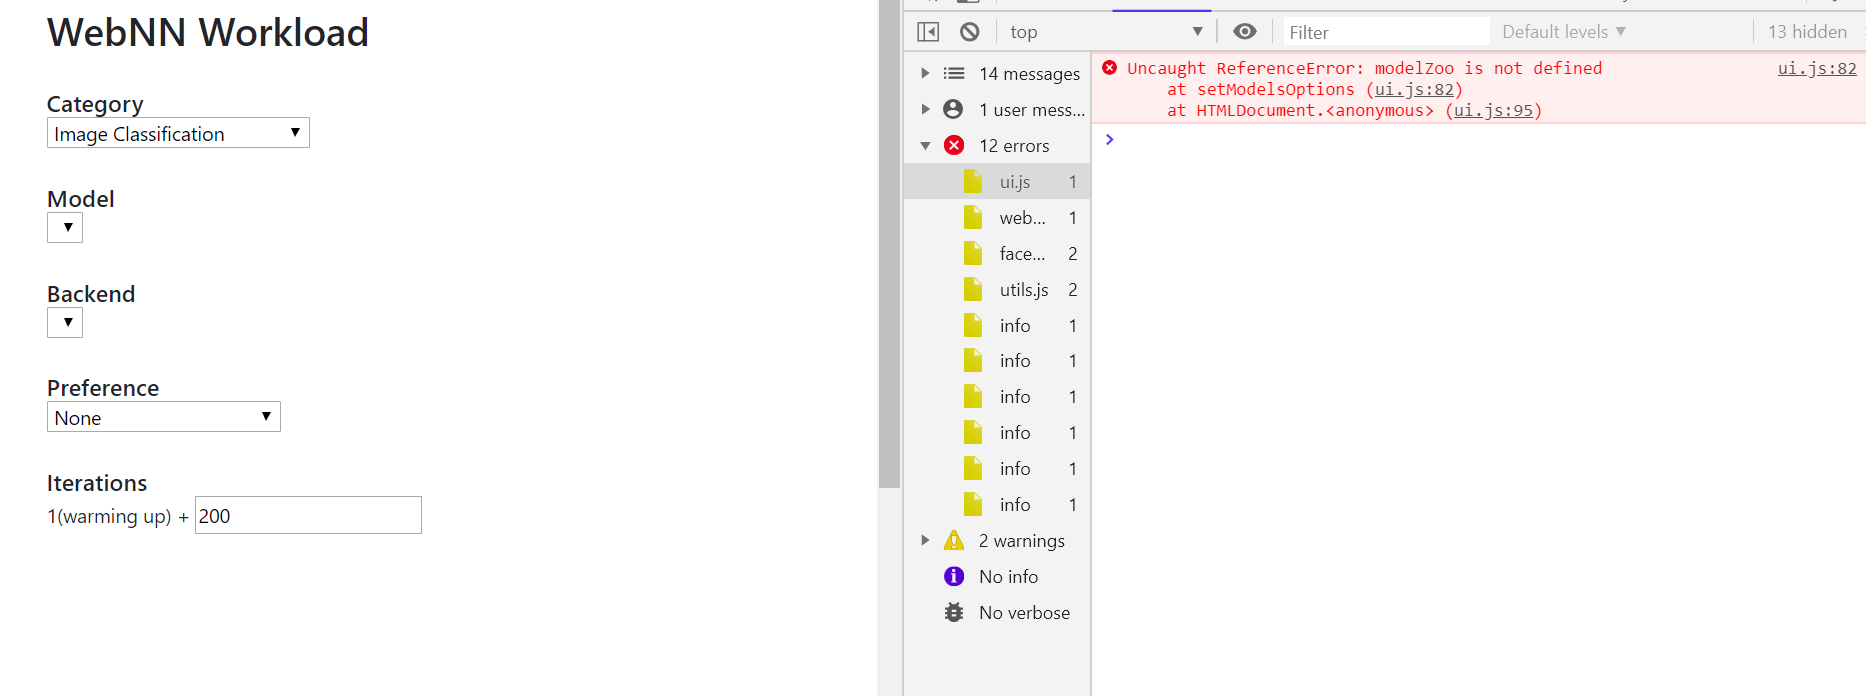
Task: Clear the console with the ban icon
Action: pos(969,32)
